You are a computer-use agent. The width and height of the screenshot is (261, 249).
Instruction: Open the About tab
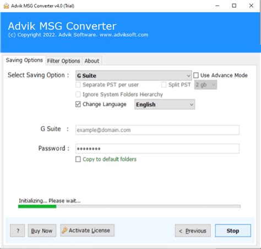pos(92,61)
